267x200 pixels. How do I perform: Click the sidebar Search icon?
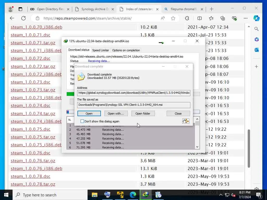pyautogui.click(x=257, y=29)
